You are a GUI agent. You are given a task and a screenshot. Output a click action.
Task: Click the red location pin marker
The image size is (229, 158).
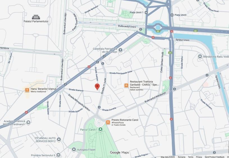pos(97,87)
